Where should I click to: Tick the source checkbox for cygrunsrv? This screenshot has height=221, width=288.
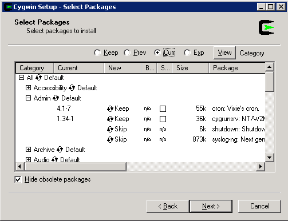click(x=163, y=119)
